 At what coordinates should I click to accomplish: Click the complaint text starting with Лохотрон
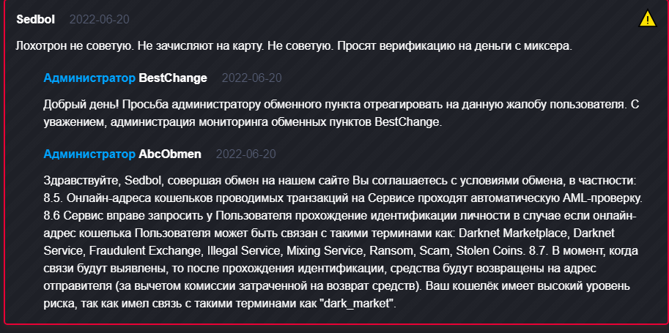click(x=294, y=46)
